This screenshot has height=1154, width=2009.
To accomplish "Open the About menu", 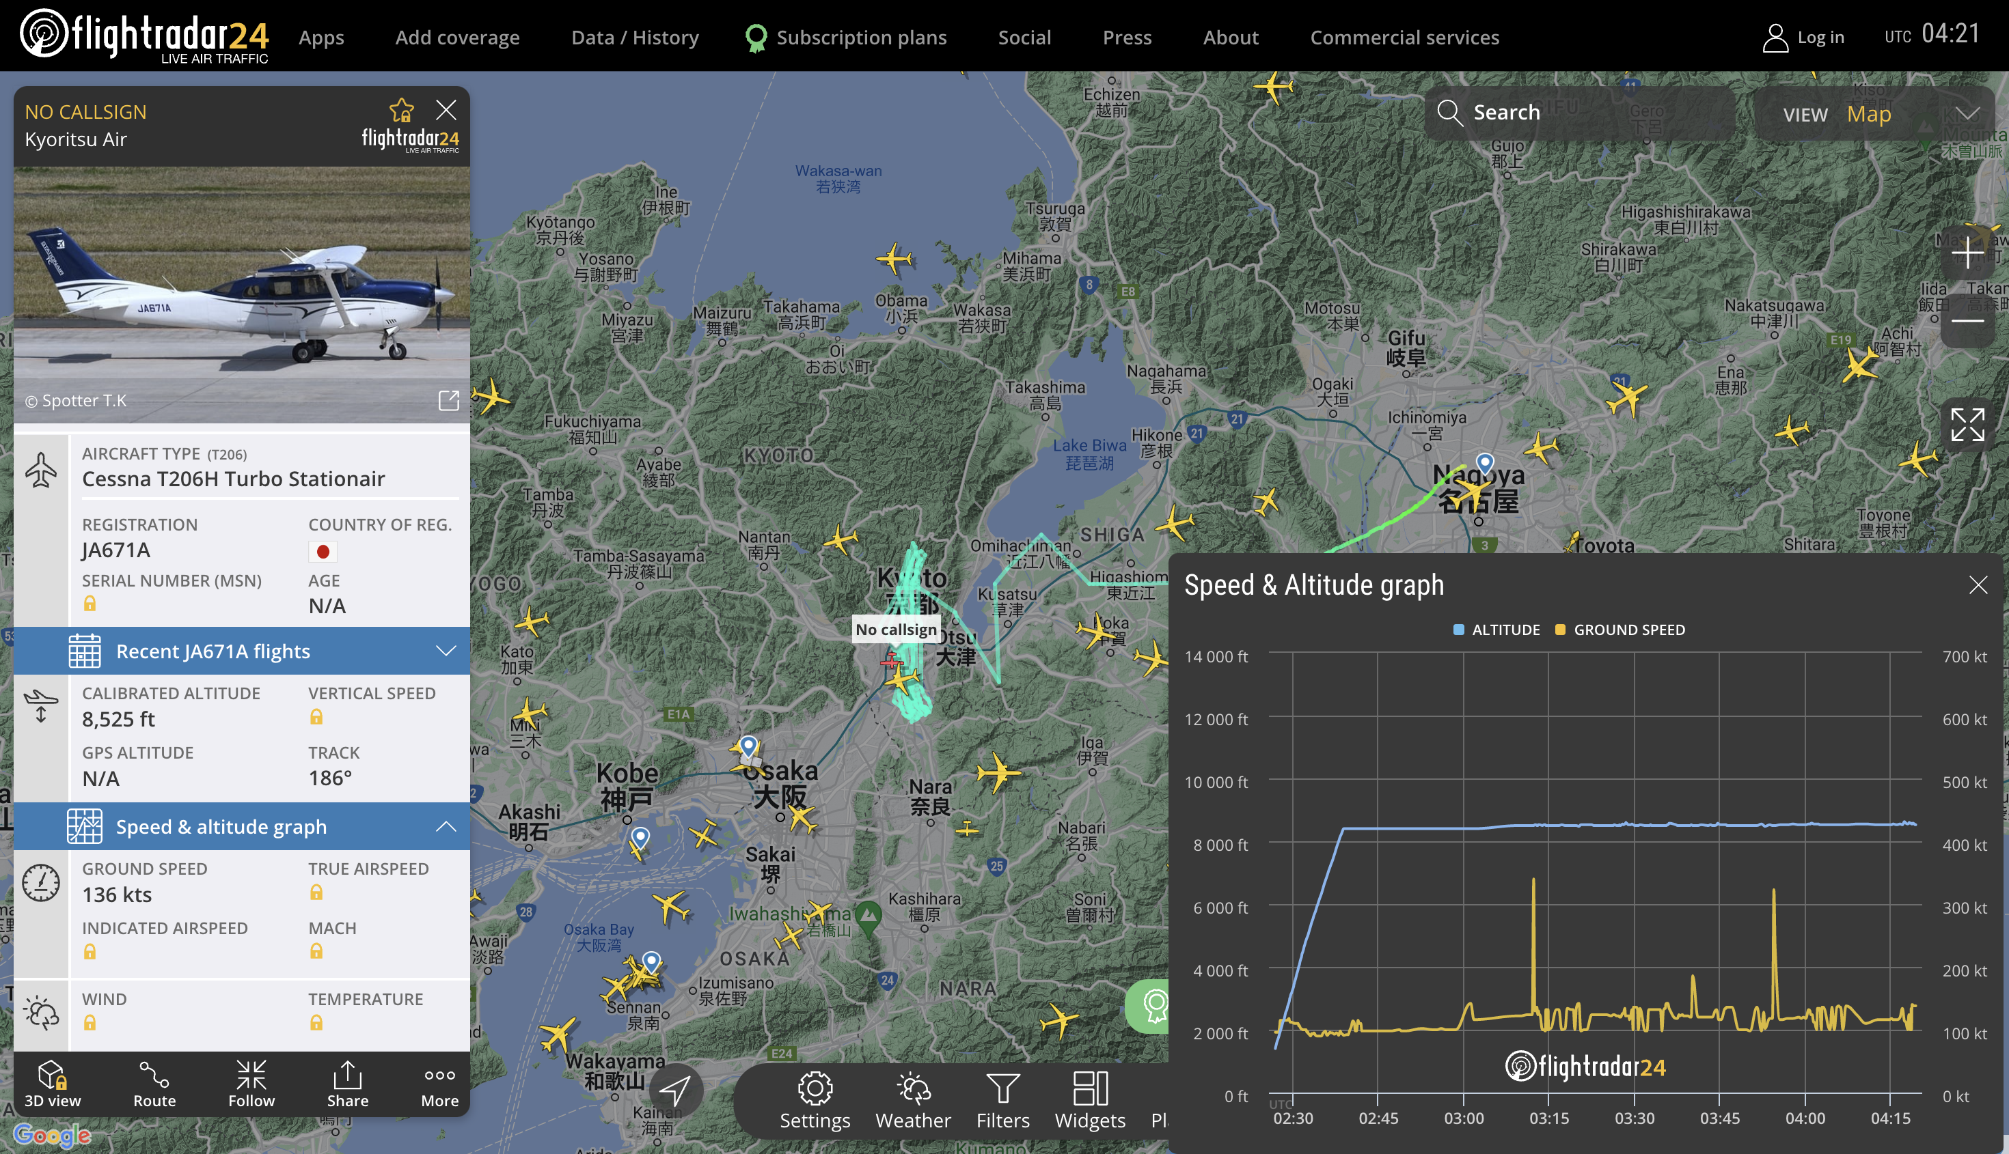I will pos(1230,38).
